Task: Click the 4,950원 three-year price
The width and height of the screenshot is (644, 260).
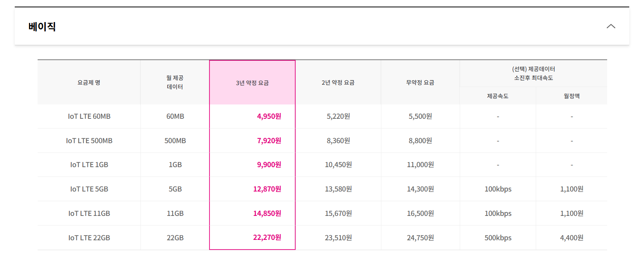Action: (269, 116)
